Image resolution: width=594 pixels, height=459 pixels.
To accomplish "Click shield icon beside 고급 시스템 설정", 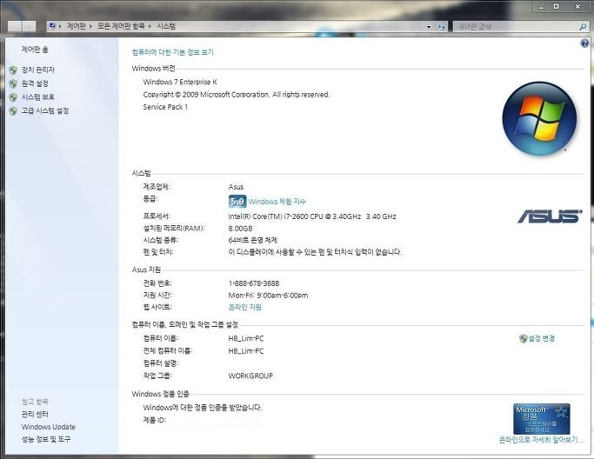I will 13,111.
